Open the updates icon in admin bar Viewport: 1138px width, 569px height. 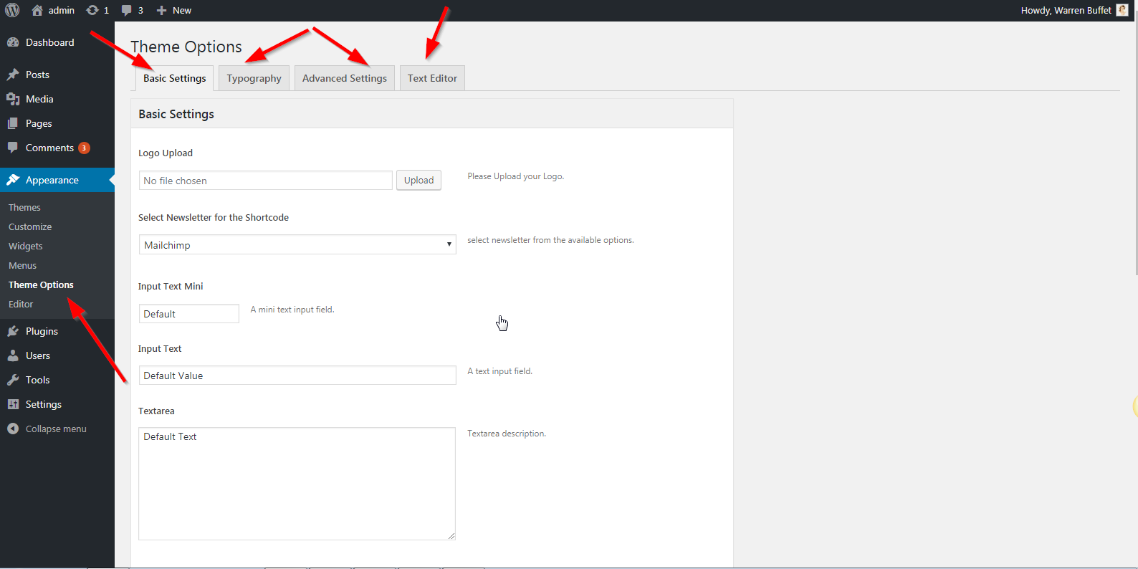(x=92, y=10)
